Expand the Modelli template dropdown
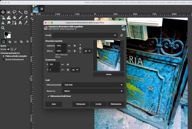The height and width of the screenshot is (129, 192). pos(85,36)
